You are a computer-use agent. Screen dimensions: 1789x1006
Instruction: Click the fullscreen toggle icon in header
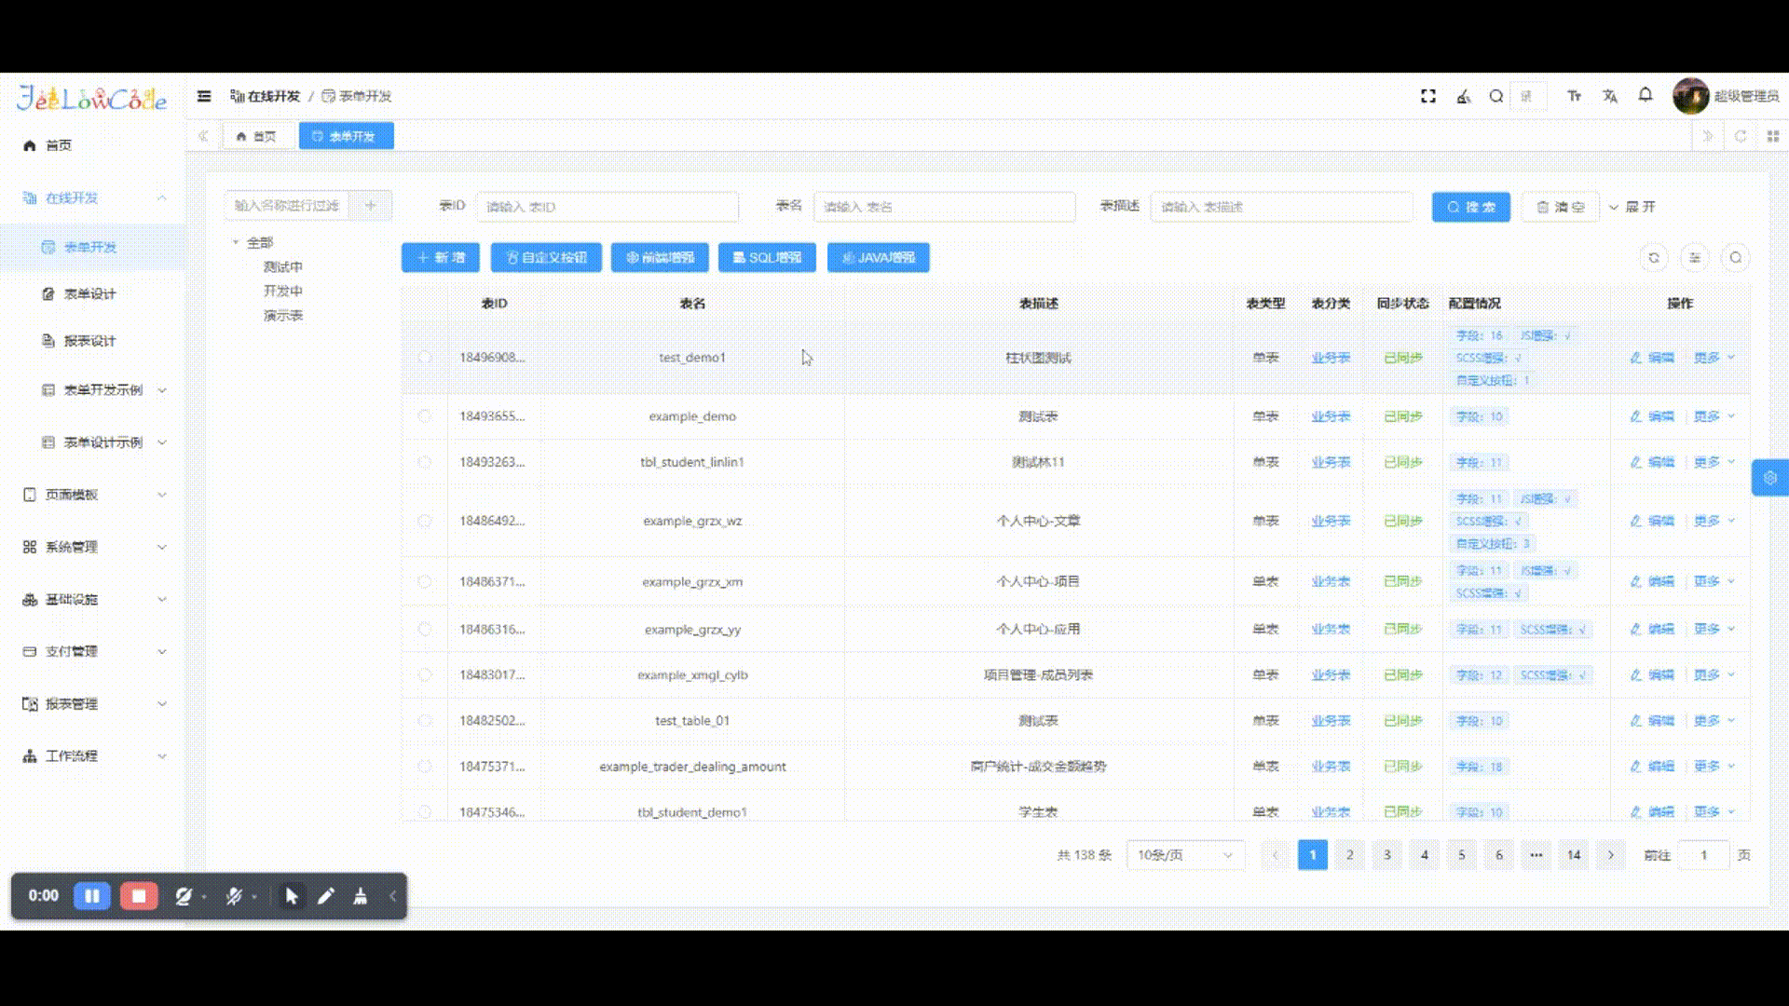tap(1427, 96)
